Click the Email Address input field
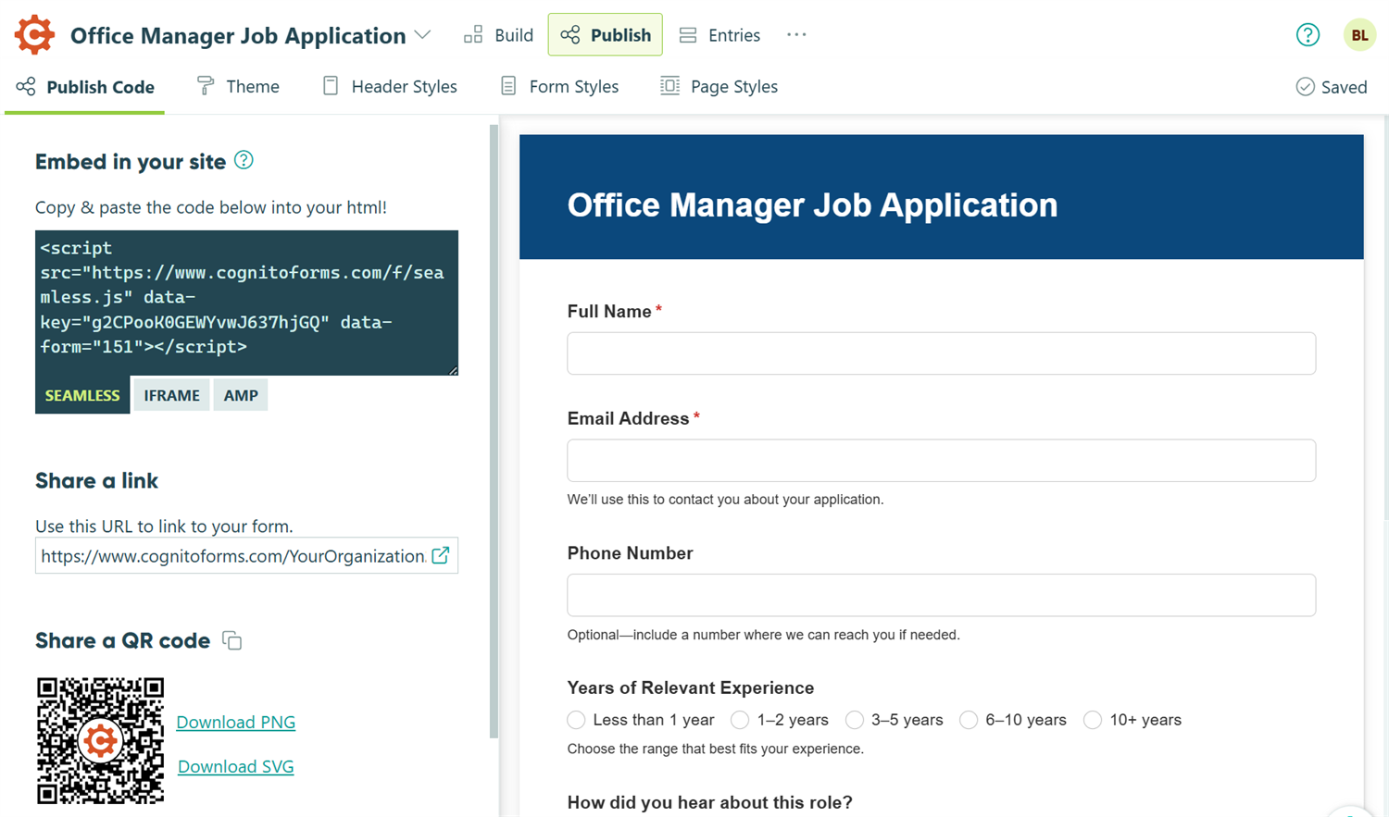 [941, 461]
